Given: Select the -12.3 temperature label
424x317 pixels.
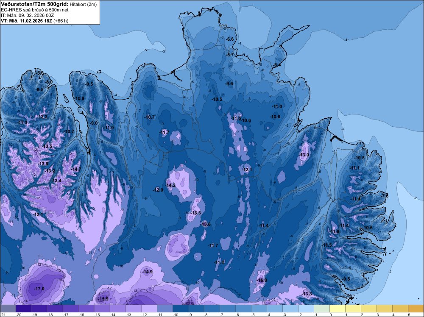Looking at the screenshot, I should [x=42, y=117].
